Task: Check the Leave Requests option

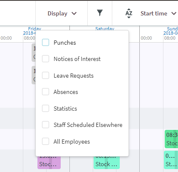Action: pyautogui.click(x=45, y=76)
